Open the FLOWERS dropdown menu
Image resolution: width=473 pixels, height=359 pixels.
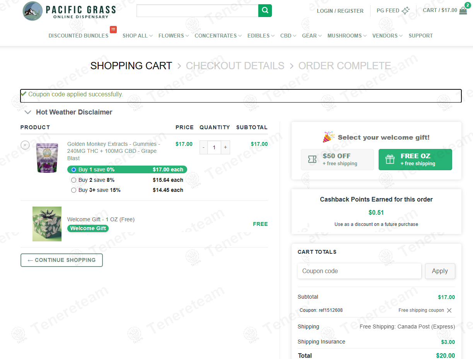(174, 36)
